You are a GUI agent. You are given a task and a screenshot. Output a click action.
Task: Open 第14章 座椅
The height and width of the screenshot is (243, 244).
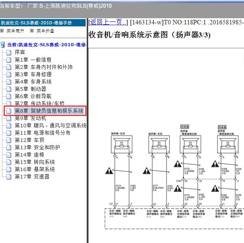coord(29,155)
